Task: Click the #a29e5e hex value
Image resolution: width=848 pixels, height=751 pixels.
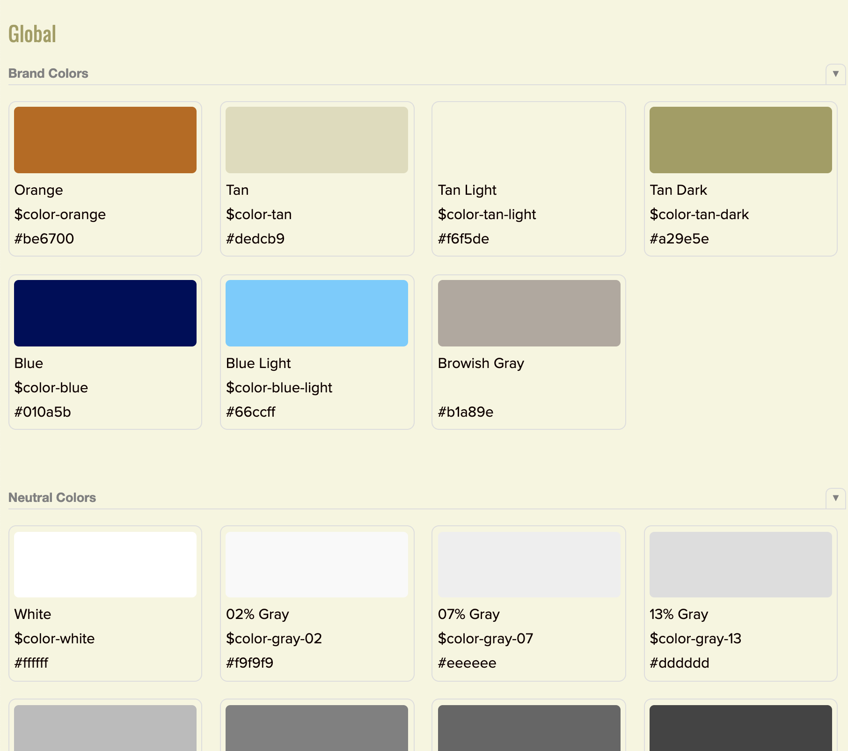Action: (x=679, y=239)
